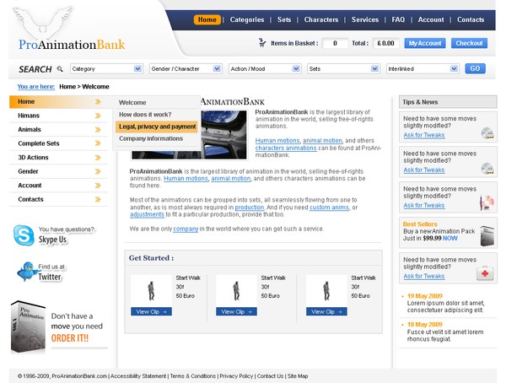This screenshot has height=383, width=506.
Task: Click the third View Clip button
Action: point(326,311)
